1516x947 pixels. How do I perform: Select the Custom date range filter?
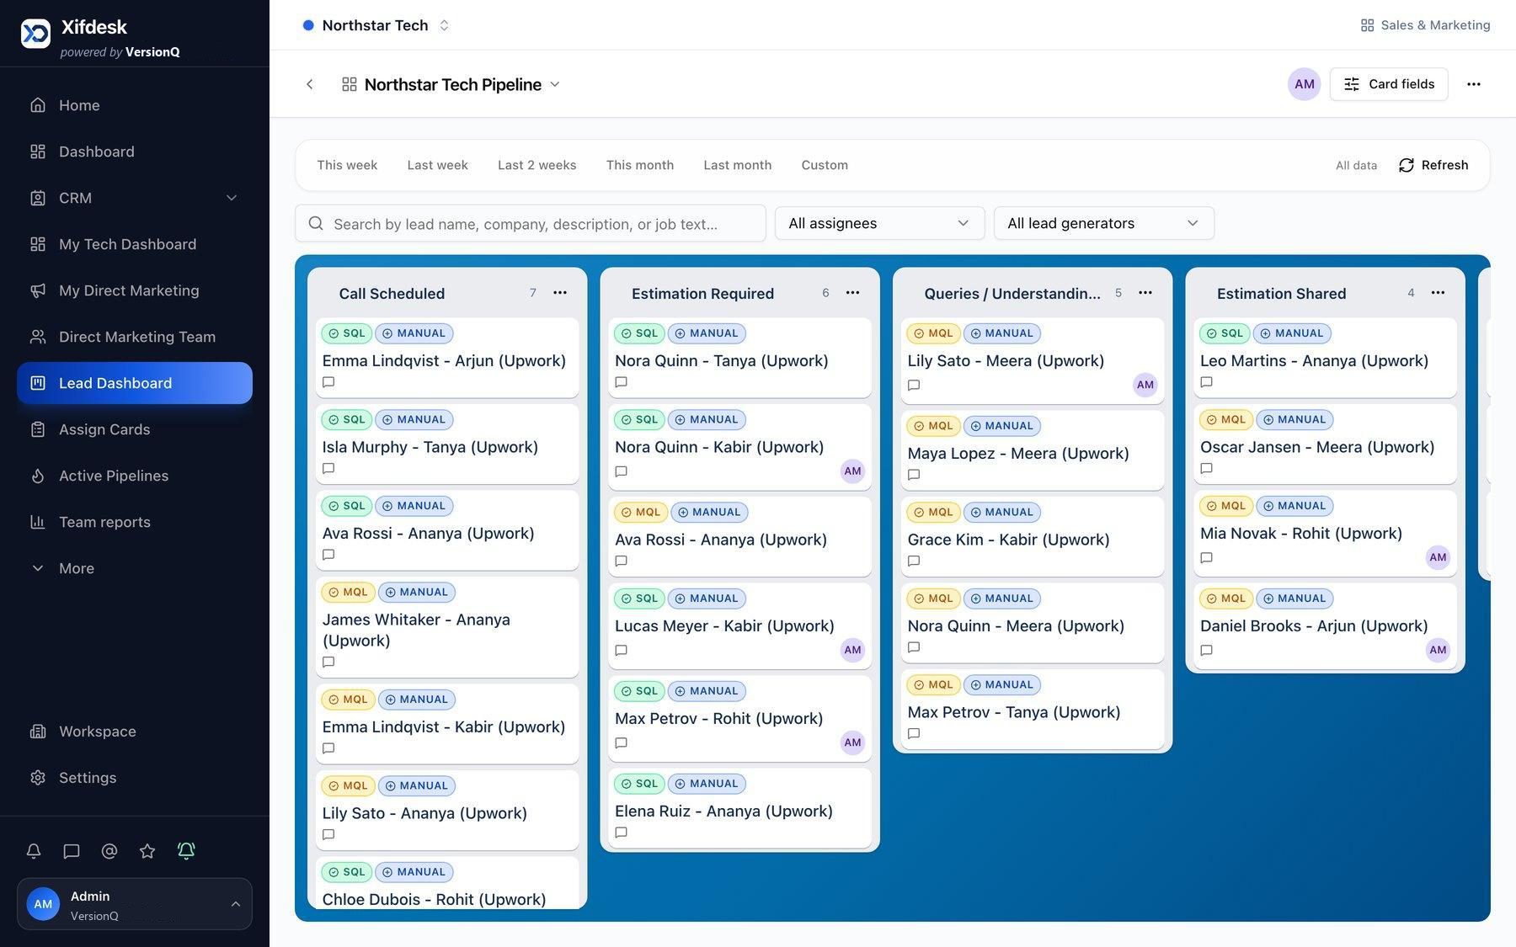click(825, 165)
